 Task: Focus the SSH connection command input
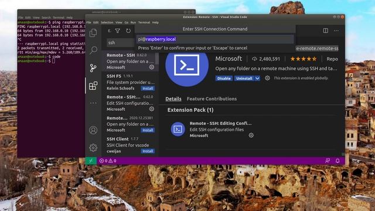[x=215, y=39]
